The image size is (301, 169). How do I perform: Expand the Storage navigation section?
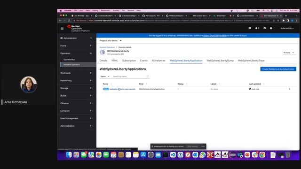(x=76, y=88)
